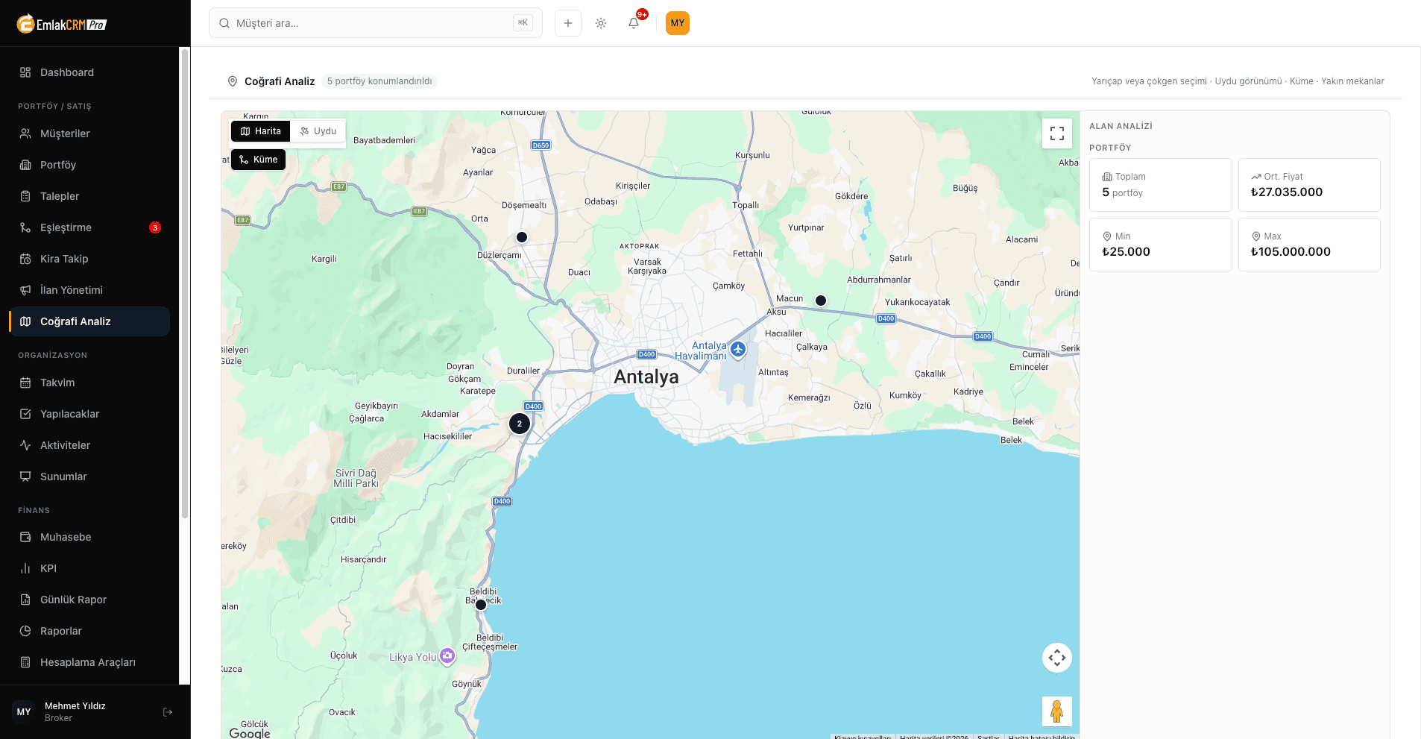Open Sunumlar presentations page
Screen dimensions: 1421x739
(89, 477)
